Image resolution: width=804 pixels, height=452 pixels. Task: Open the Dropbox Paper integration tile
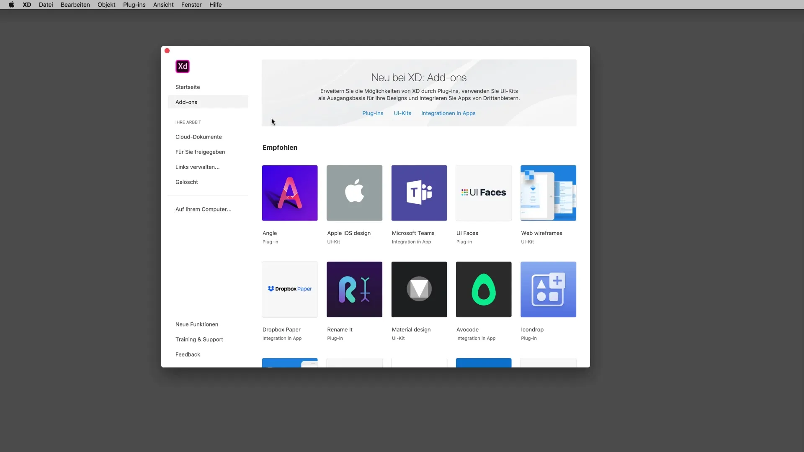290,290
